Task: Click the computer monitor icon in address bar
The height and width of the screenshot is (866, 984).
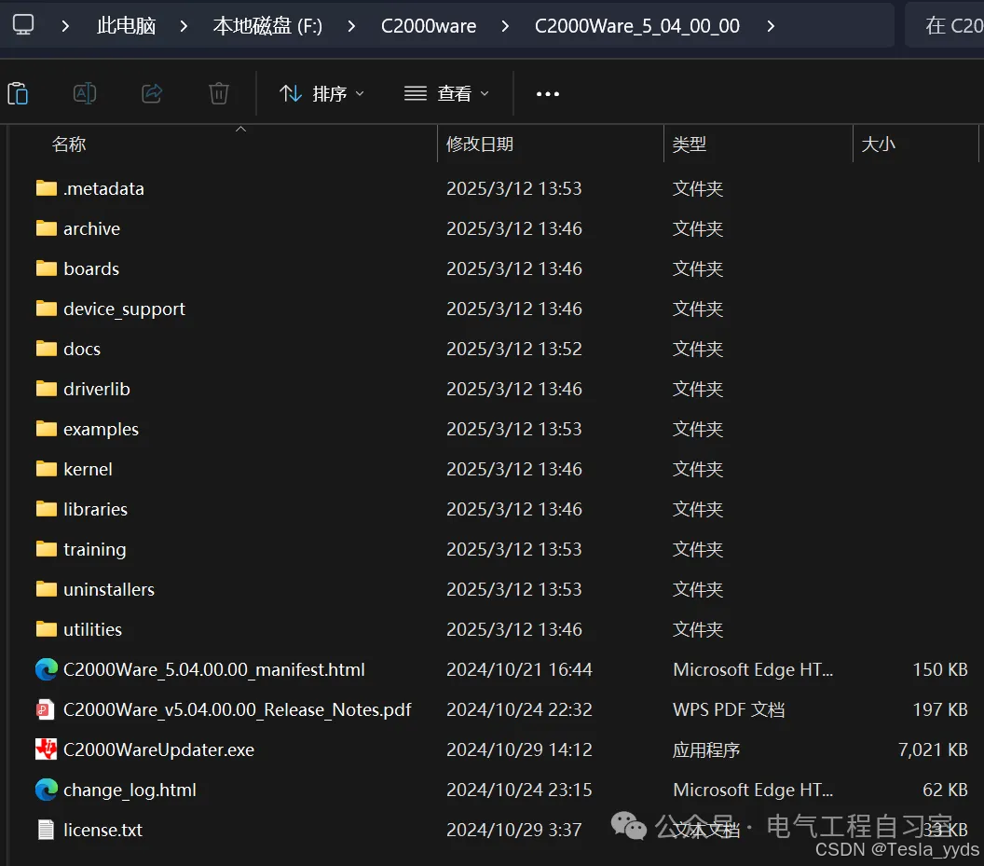Action: 23,25
